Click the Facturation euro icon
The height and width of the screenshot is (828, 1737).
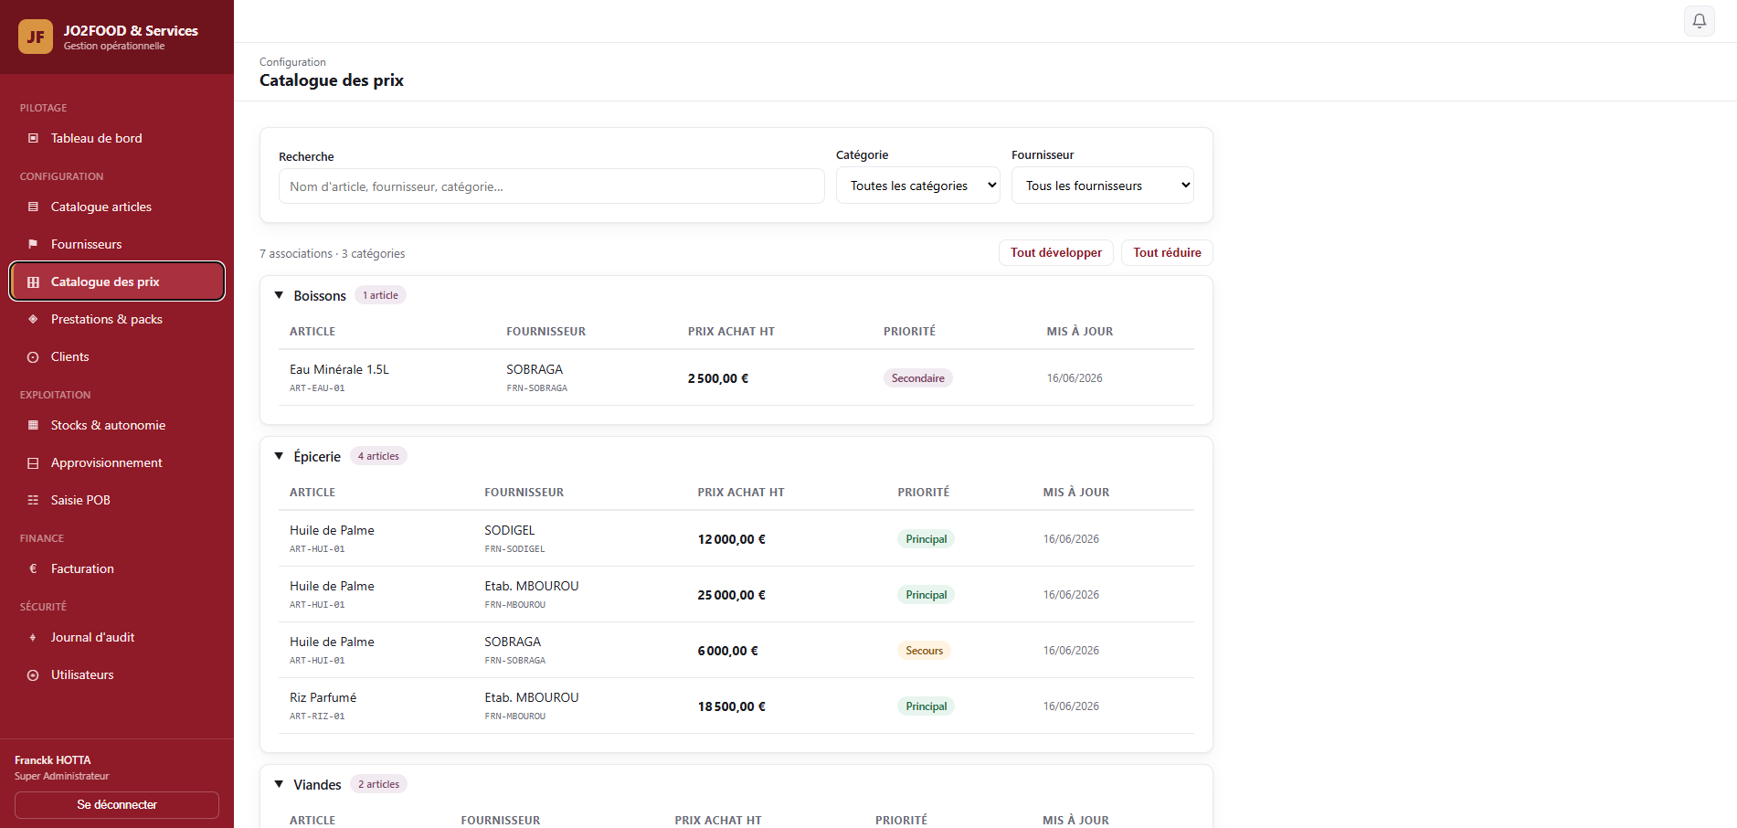(x=33, y=568)
